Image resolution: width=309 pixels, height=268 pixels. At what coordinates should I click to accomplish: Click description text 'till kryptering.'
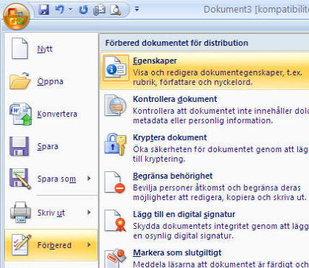pyautogui.click(x=159, y=159)
